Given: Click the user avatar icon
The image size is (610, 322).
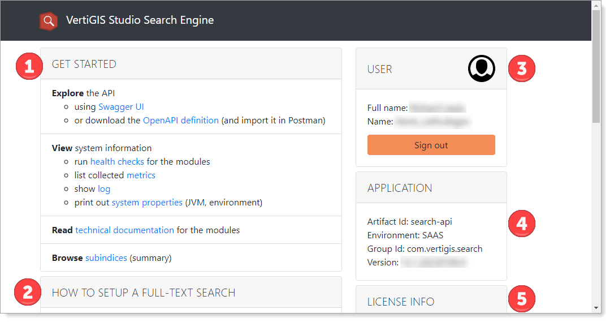Looking at the screenshot, I should (481, 68).
